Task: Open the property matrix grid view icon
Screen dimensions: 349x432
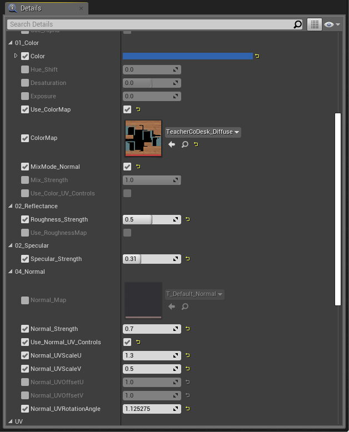Action: pos(315,24)
